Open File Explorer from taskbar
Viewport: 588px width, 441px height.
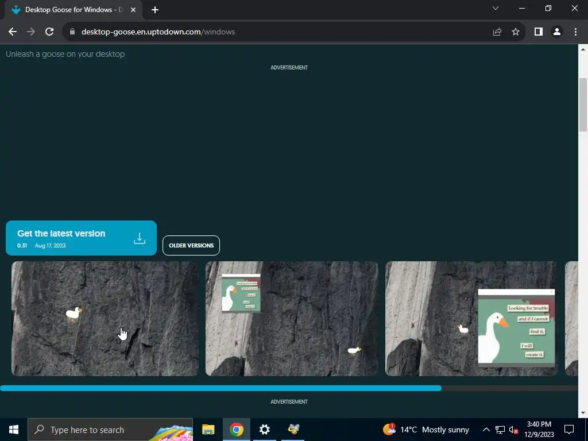[208, 430]
